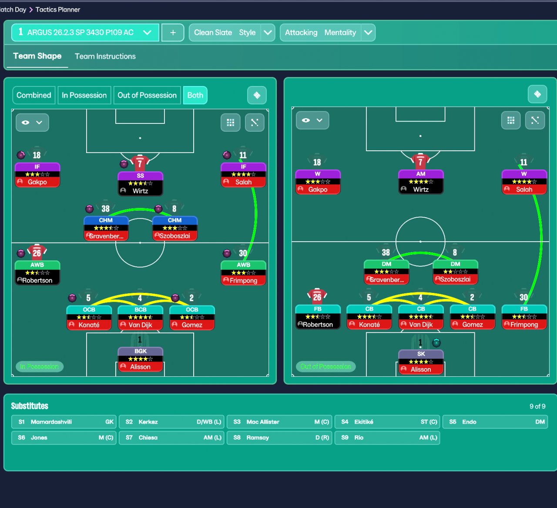Click Gakpo's number 18 shirt on the out-of-possession pitch

click(317, 162)
